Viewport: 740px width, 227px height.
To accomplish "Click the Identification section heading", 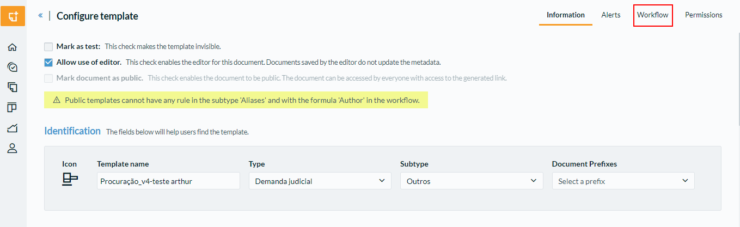I will [x=72, y=131].
